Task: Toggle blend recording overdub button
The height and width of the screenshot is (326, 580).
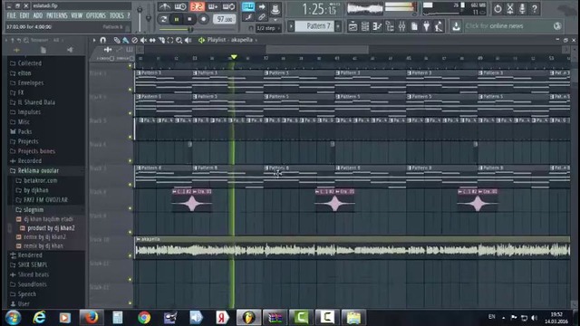Action: [213, 6]
